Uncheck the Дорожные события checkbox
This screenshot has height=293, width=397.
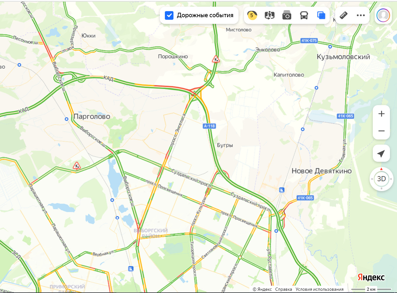click(169, 15)
